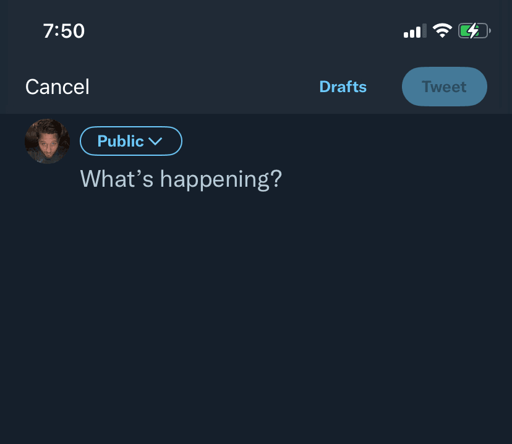
Task: Tap the word "happening?" in the placeholder
Action: tap(220, 179)
